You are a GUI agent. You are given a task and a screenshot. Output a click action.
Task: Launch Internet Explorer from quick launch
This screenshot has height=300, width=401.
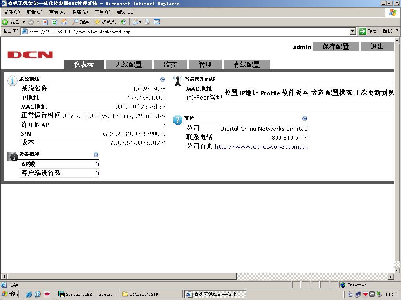(29, 295)
